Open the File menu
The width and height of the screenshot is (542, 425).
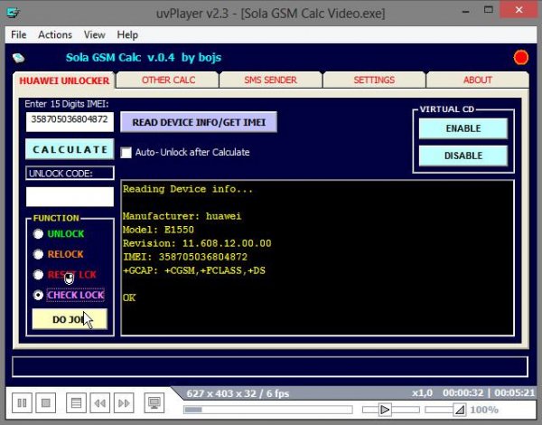(19, 34)
